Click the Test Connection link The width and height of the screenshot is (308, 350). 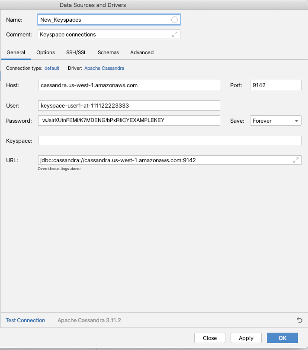[x=26, y=321]
